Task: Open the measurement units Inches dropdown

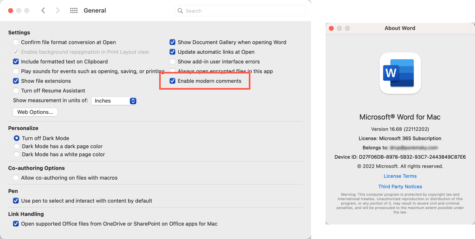Action: coord(114,101)
